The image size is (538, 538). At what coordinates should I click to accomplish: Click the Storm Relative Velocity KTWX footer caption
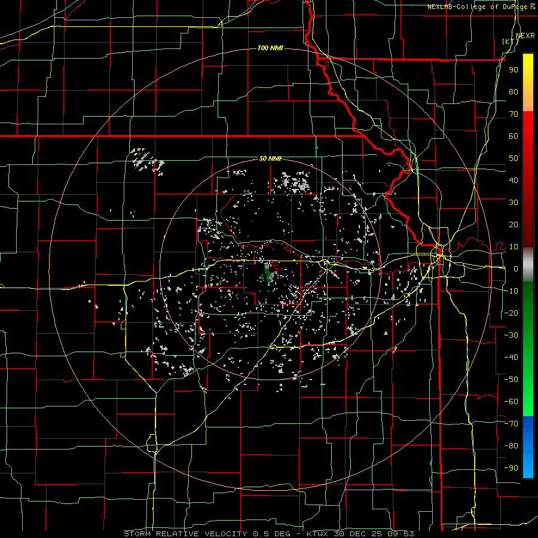(x=269, y=534)
